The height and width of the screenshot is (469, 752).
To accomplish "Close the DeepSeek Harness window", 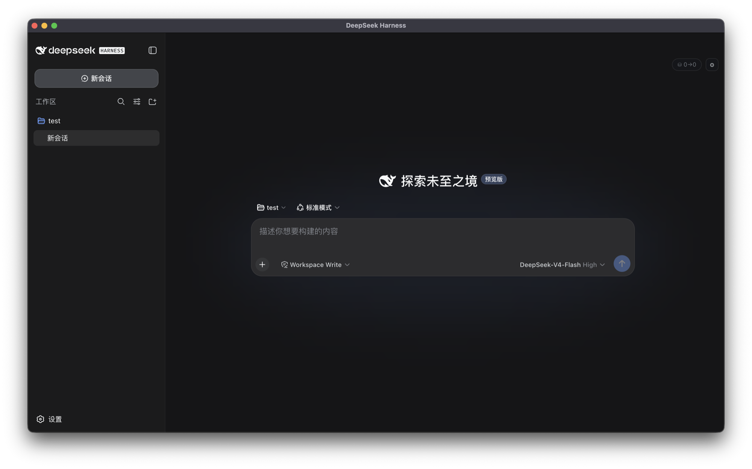I will [35, 26].
